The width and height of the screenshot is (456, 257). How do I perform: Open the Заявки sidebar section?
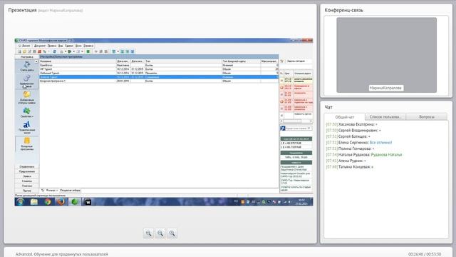[x=27, y=176]
